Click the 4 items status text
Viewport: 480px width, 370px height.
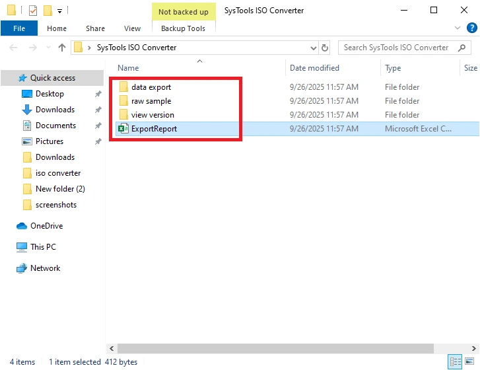coord(22,361)
